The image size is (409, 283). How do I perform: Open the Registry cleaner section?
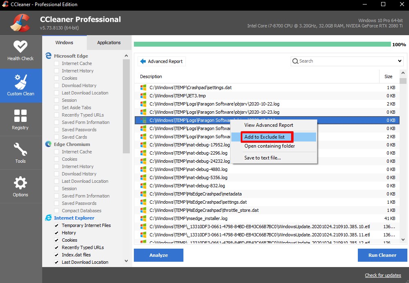[20, 119]
